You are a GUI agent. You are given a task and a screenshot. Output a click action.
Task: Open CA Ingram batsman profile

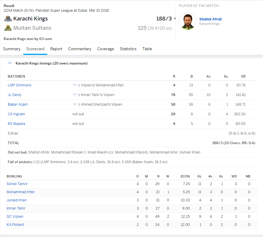tap(16, 114)
